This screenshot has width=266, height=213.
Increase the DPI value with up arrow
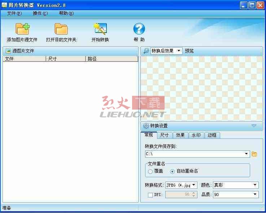click(x=194, y=193)
